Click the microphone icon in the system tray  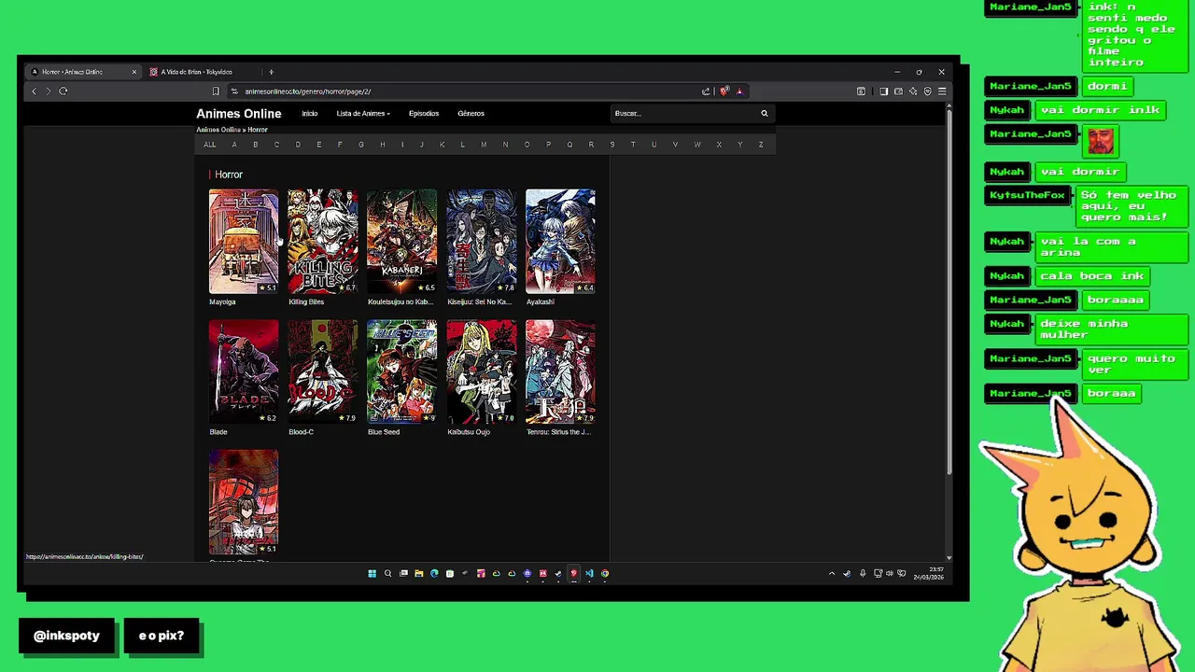click(863, 574)
